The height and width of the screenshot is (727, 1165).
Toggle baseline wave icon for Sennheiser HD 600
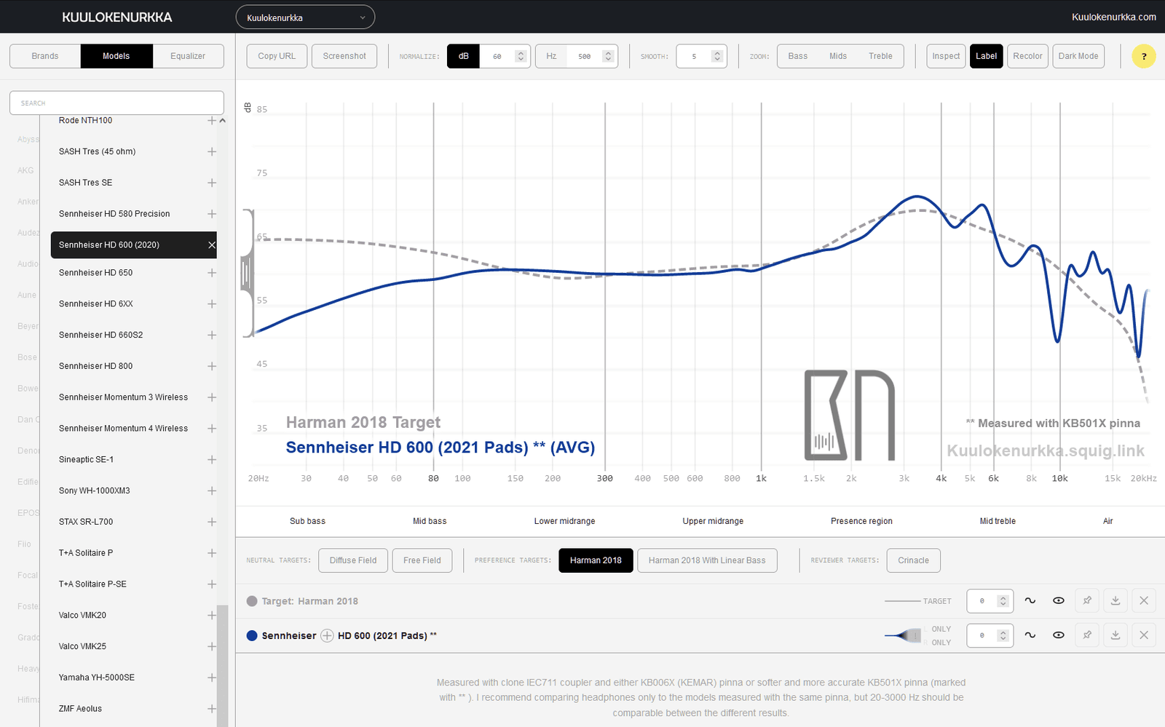[1030, 635]
